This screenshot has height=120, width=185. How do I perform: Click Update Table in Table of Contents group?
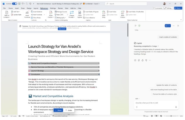click(16, 15)
